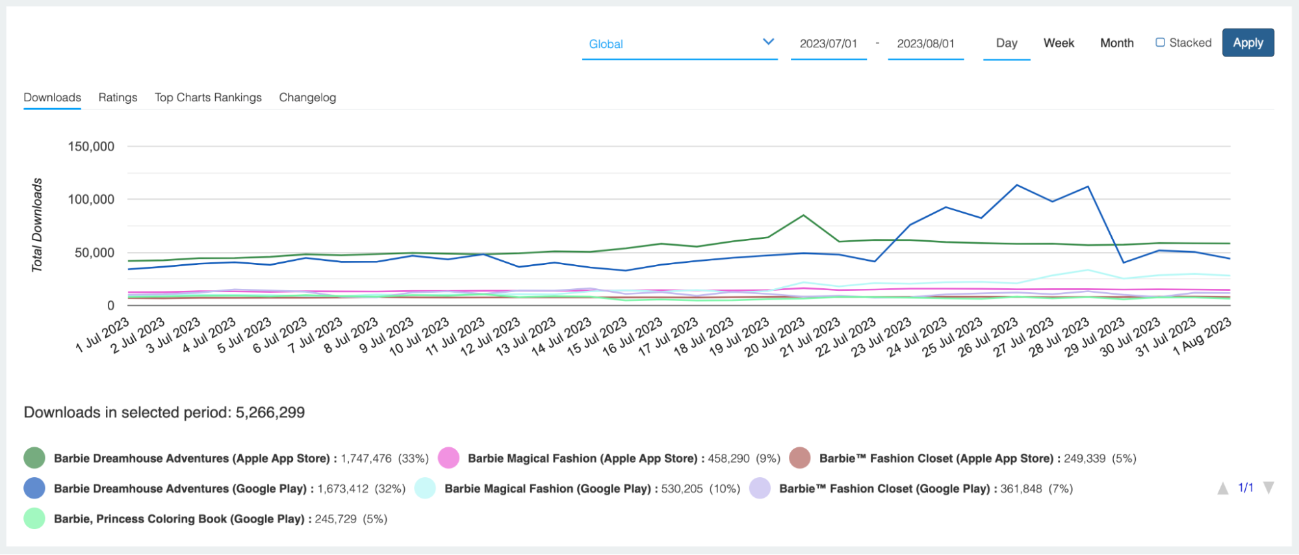This screenshot has height=555, width=1299.
Task: Click the Apply button
Action: point(1248,43)
